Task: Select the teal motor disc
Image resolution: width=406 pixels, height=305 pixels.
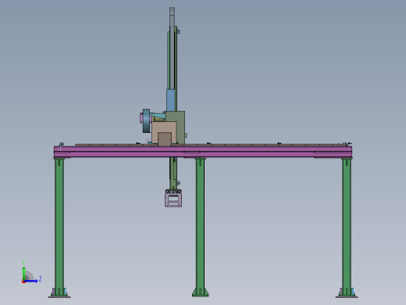Action: coord(146,120)
